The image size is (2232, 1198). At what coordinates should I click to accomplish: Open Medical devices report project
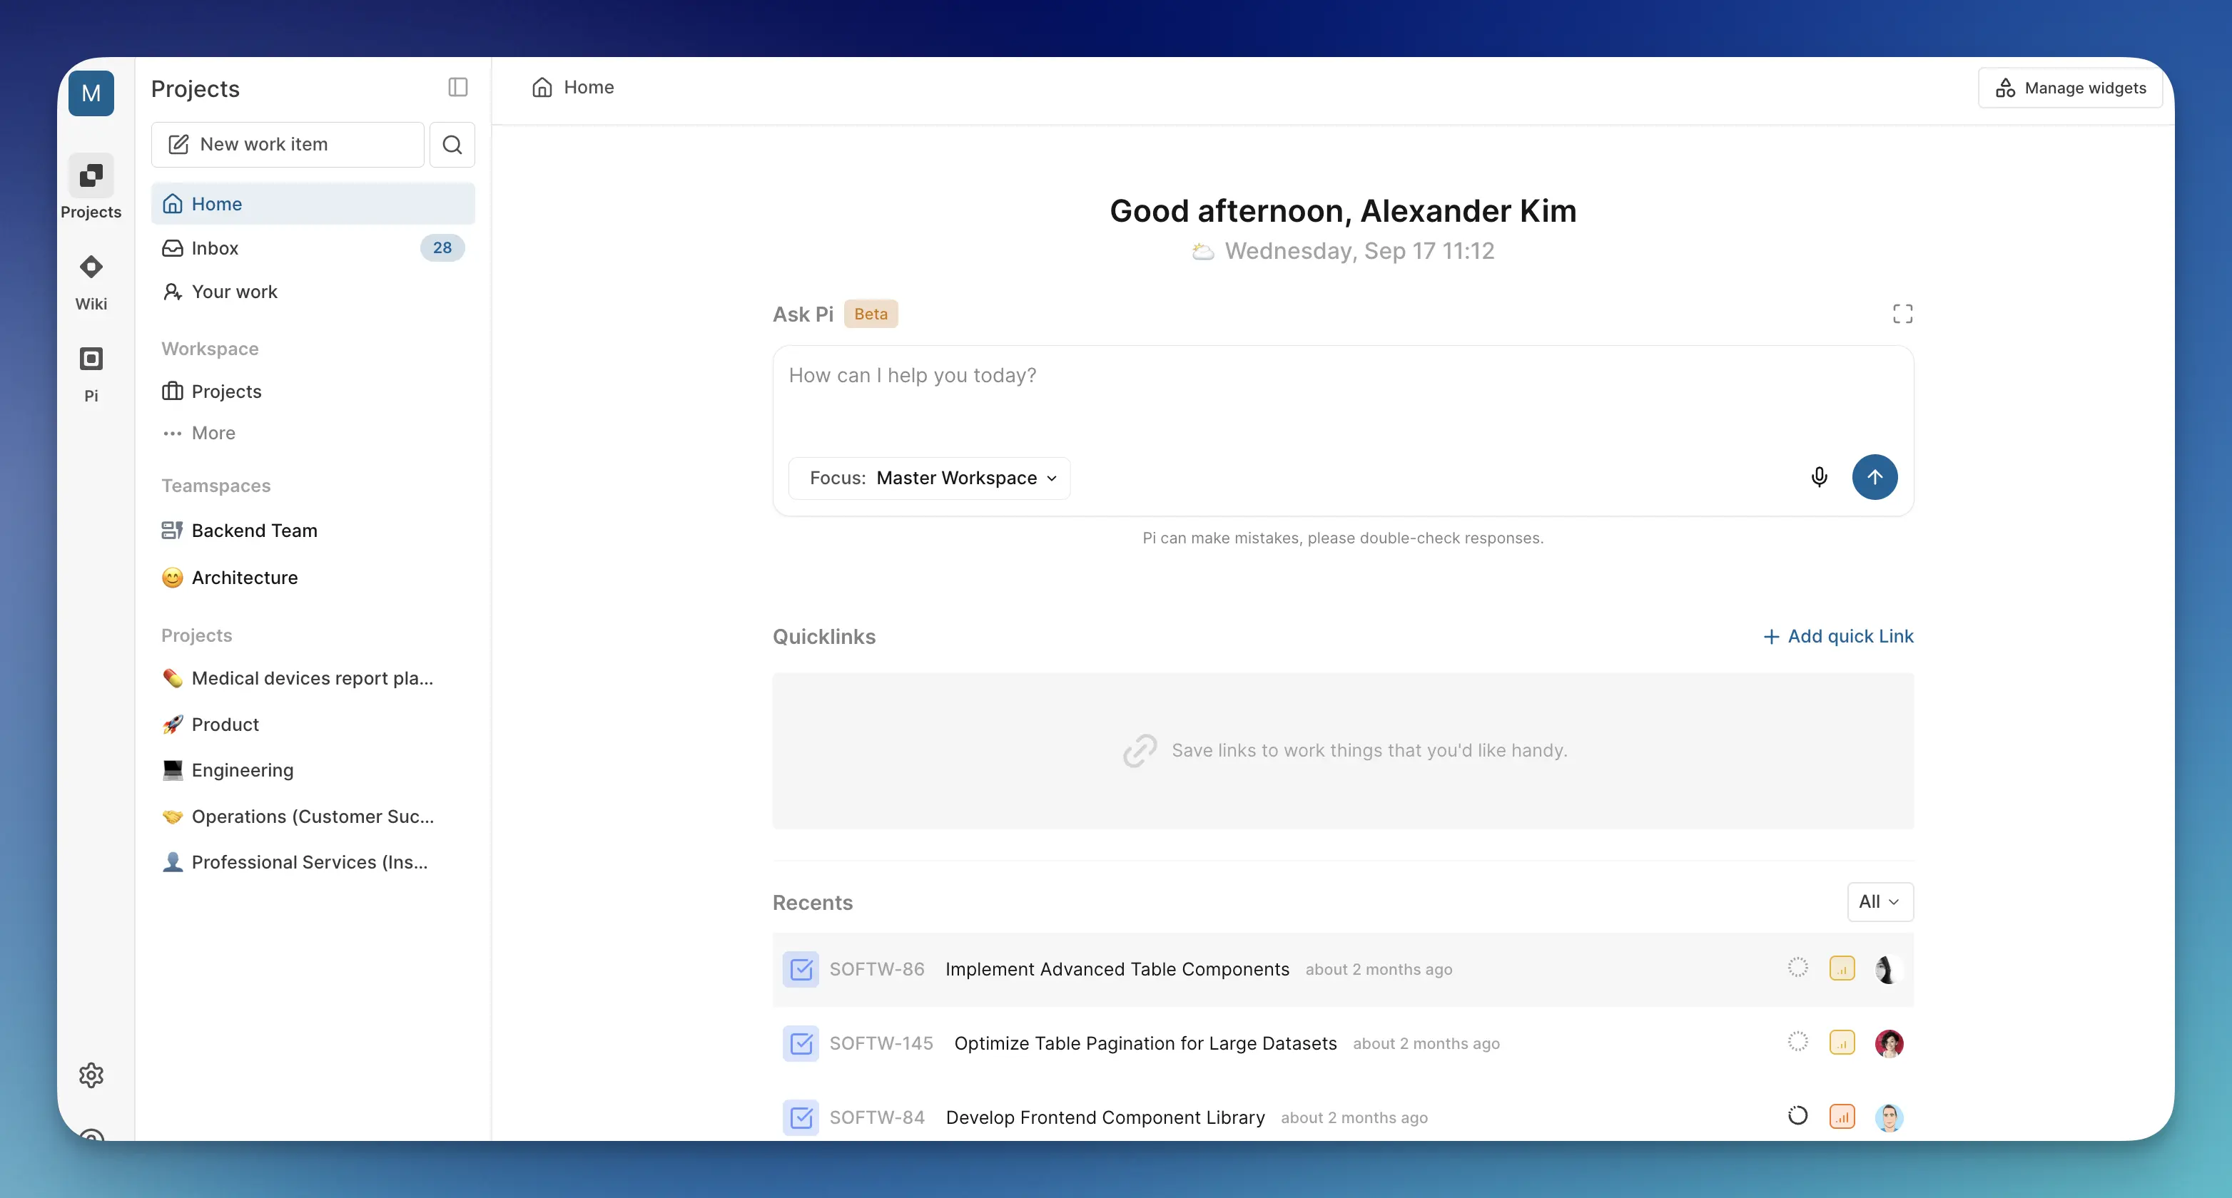pyautogui.click(x=313, y=679)
